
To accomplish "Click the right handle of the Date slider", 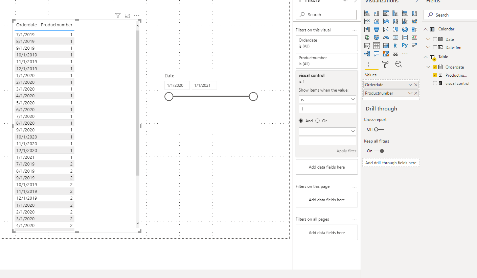I will [253, 97].
